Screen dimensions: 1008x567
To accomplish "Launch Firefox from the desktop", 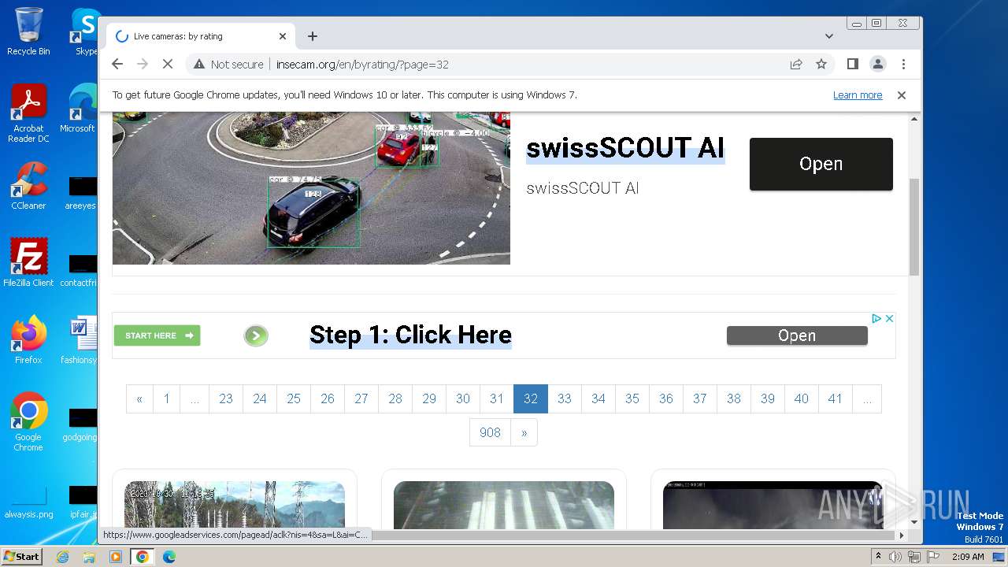I will click(x=28, y=340).
